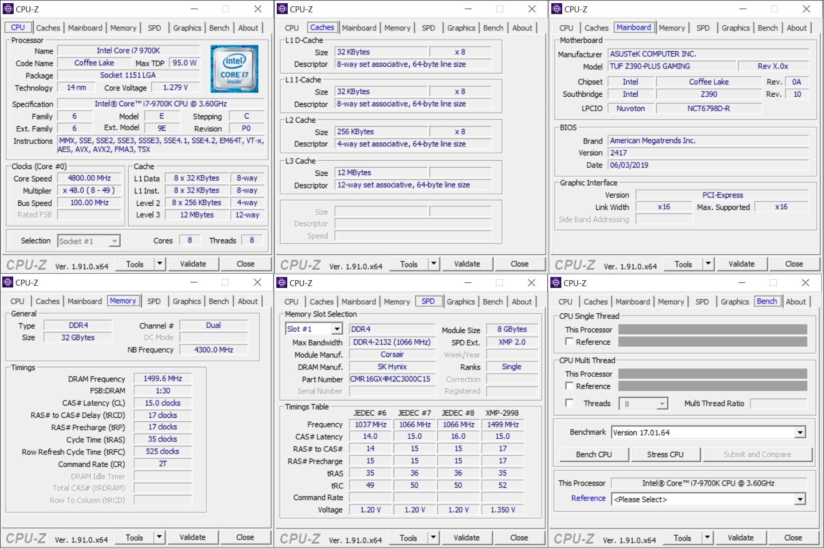The height and width of the screenshot is (549, 824).
Task: Click the Bench CPU button
Action: [x=594, y=454]
